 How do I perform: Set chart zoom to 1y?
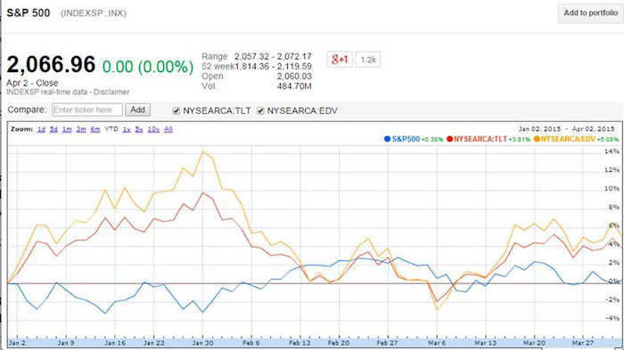click(x=127, y=129)
